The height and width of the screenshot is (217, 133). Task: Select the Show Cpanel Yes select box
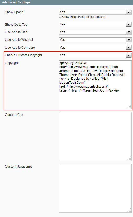95,12
